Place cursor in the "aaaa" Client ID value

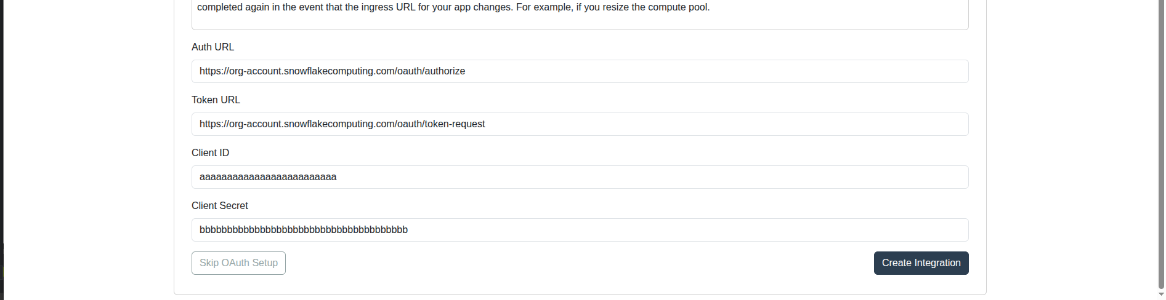pos(268,177)
